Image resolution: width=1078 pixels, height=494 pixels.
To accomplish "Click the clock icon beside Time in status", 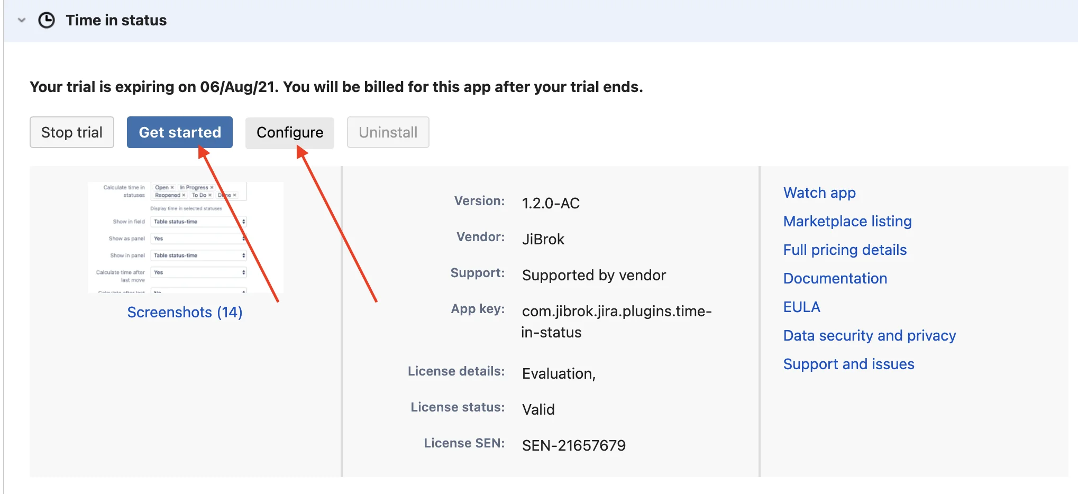I will point(47,21).
